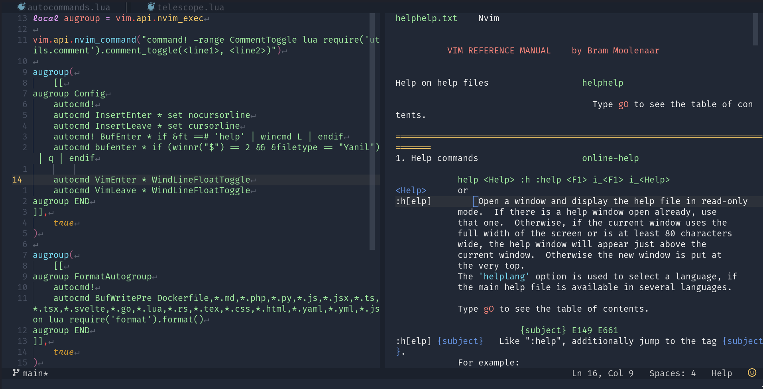Click the first 'true' argument
This screenshot has width=763, height=389.
[x=64, y=223]
